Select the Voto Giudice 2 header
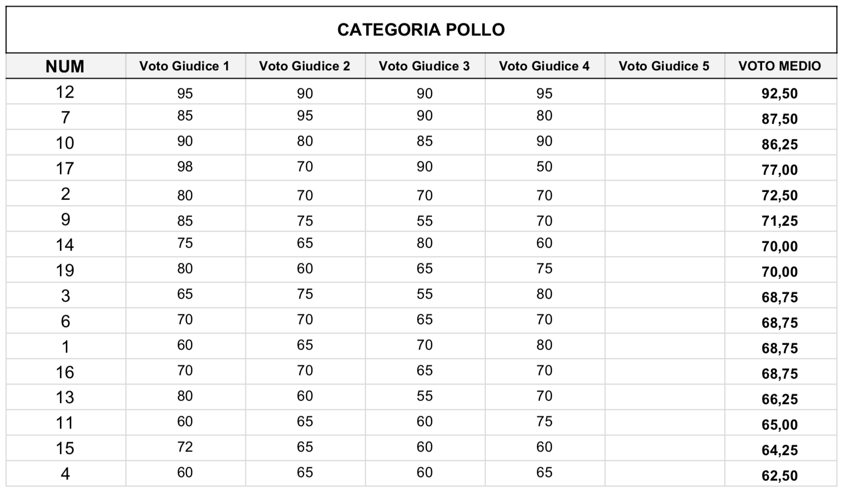This screenshot has height=495, width=843. tap(305, 66)
